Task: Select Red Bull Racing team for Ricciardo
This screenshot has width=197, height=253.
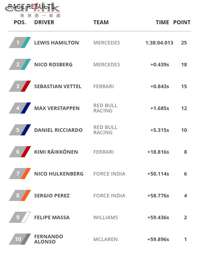Action: point(105,130)
